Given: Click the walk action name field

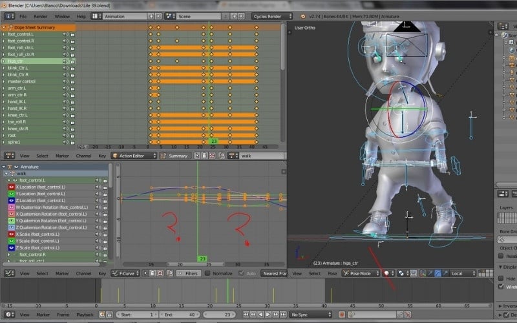Looking at the screenshot, I should (x=258, y=156).
